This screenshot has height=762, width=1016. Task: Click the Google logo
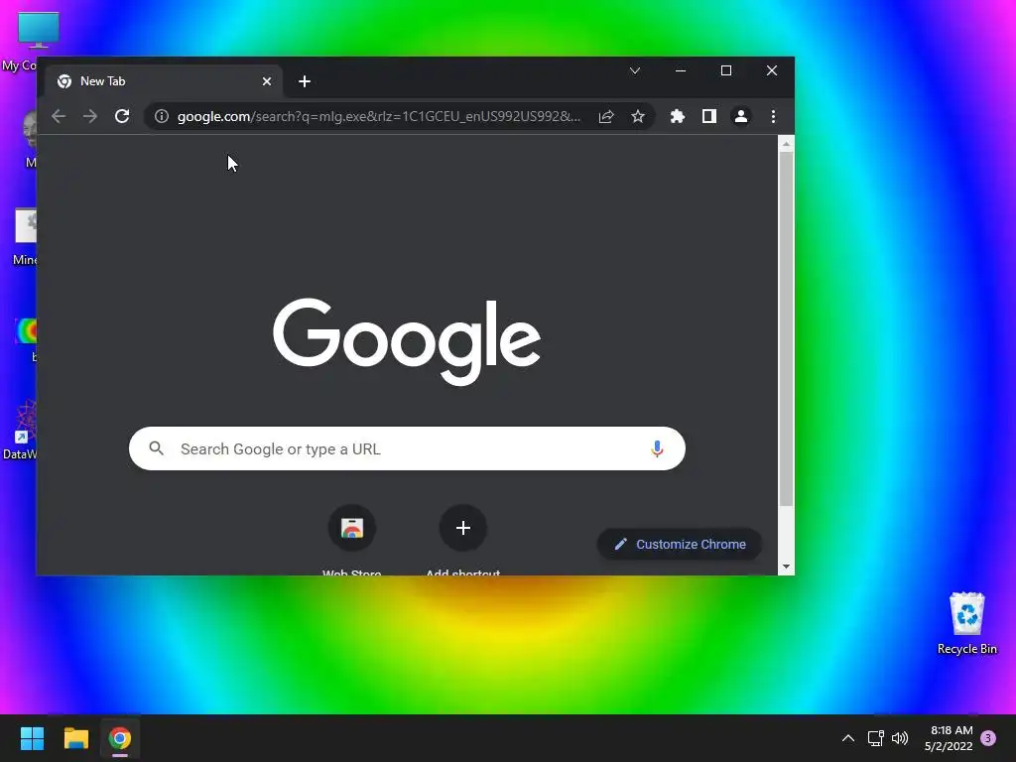click(x=407, y=341)
